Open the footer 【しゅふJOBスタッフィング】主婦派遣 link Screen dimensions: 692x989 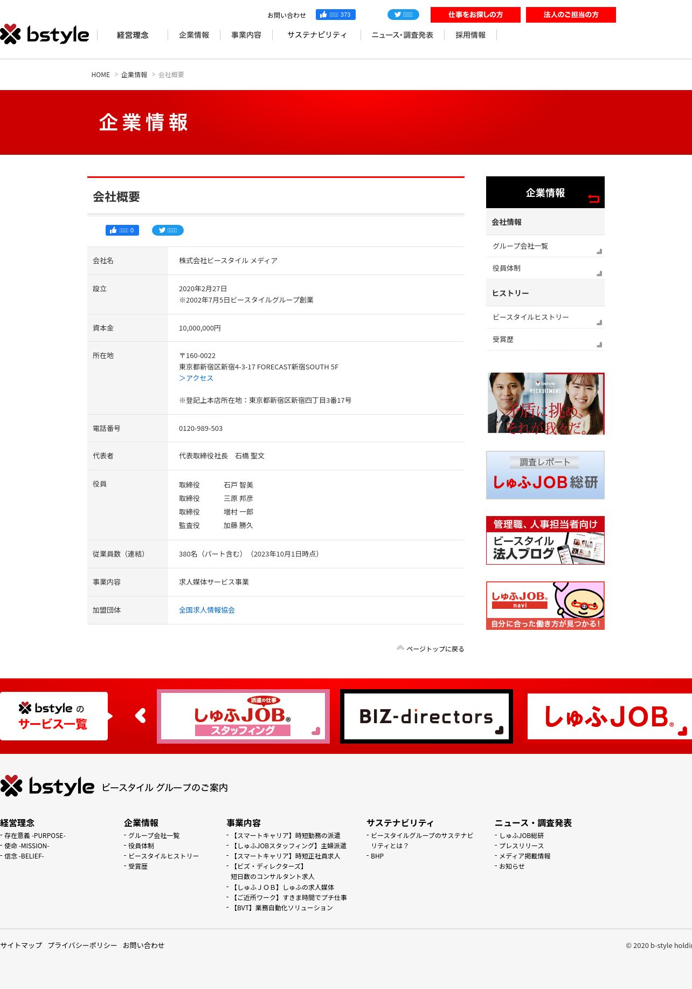click(x=289, y=846)
